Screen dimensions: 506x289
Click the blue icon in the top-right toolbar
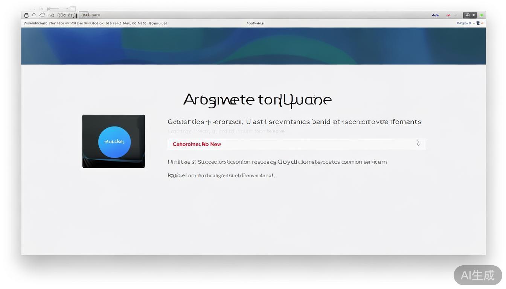pyautogui.click(x=435, y=15)
